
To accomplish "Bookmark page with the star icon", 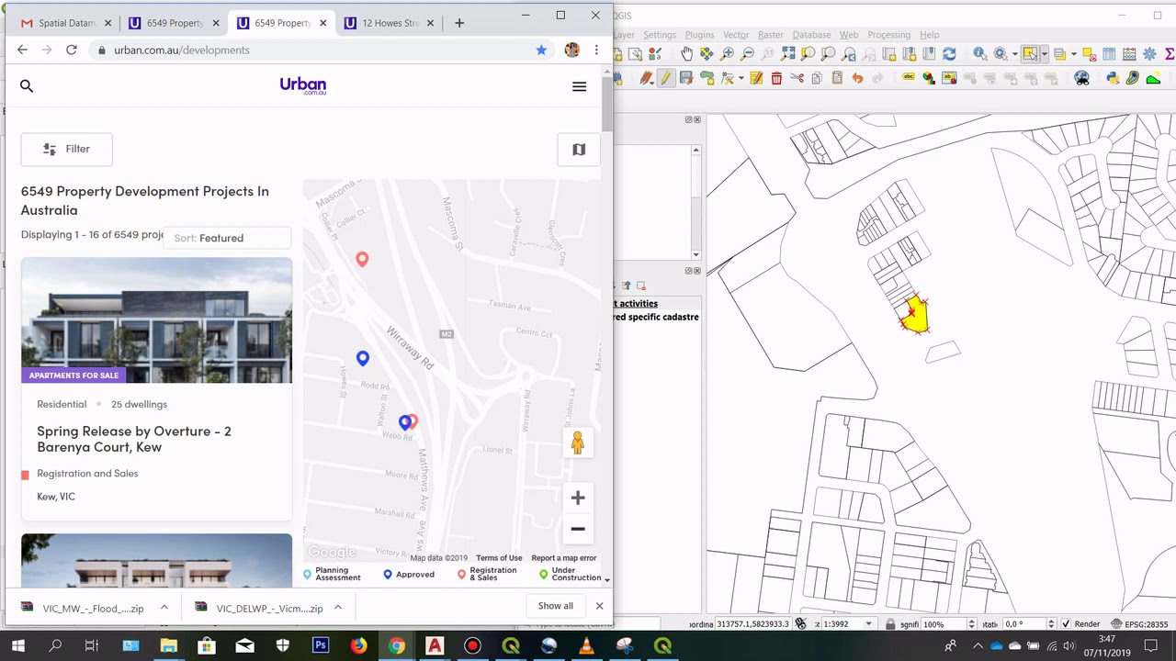I will click(x=541, y=50).
